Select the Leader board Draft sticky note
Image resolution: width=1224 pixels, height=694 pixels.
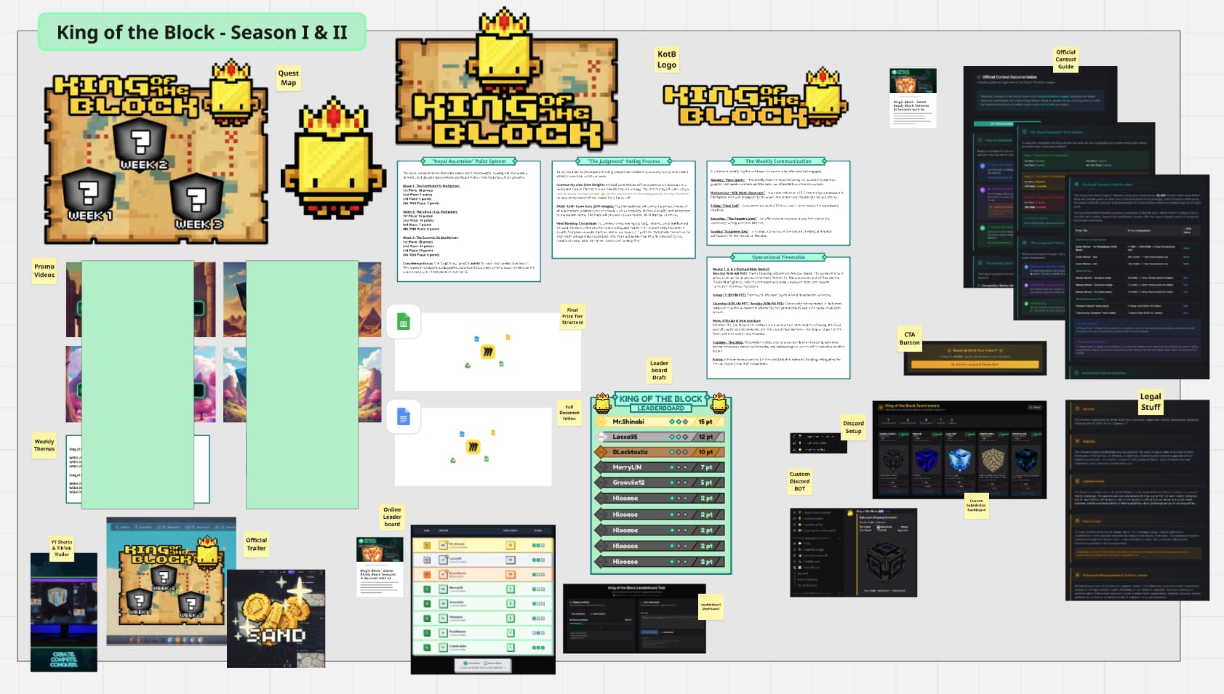659,370
